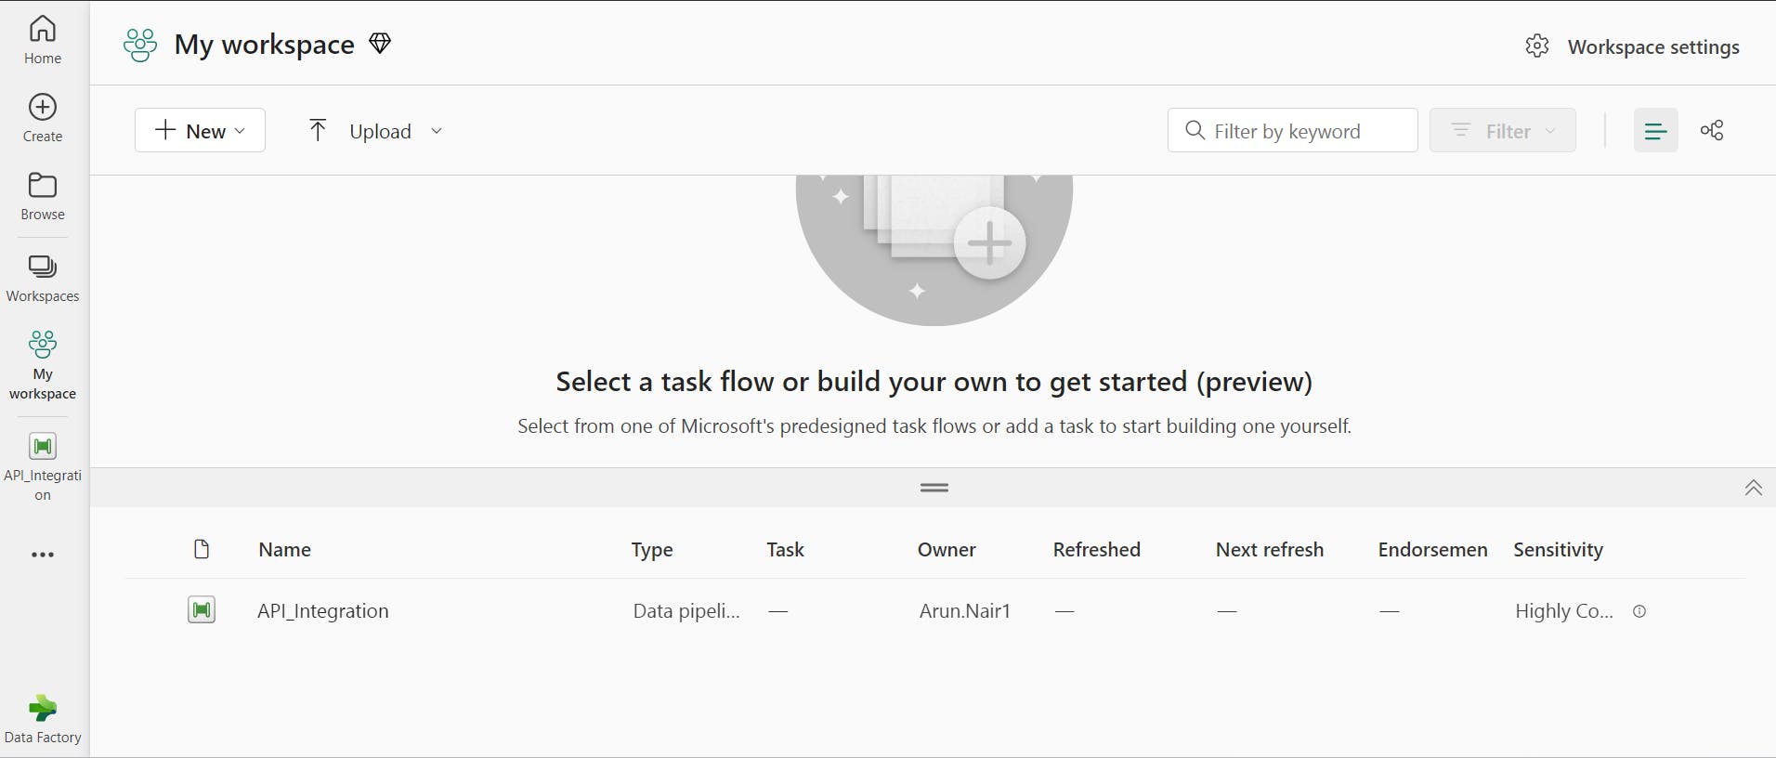Open the Create page

pyautogui.click(x=43, y=118)
